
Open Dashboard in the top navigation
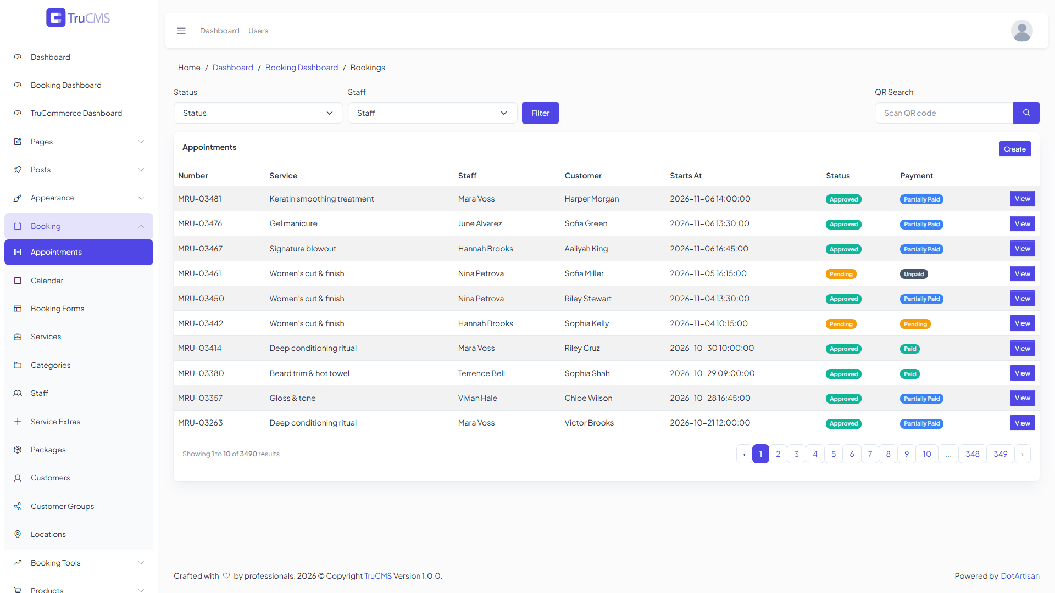[x=220, y=31]
